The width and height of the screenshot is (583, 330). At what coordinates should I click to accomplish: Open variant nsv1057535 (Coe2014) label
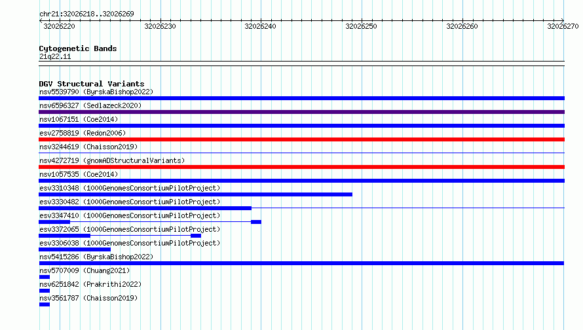[79, 174]
